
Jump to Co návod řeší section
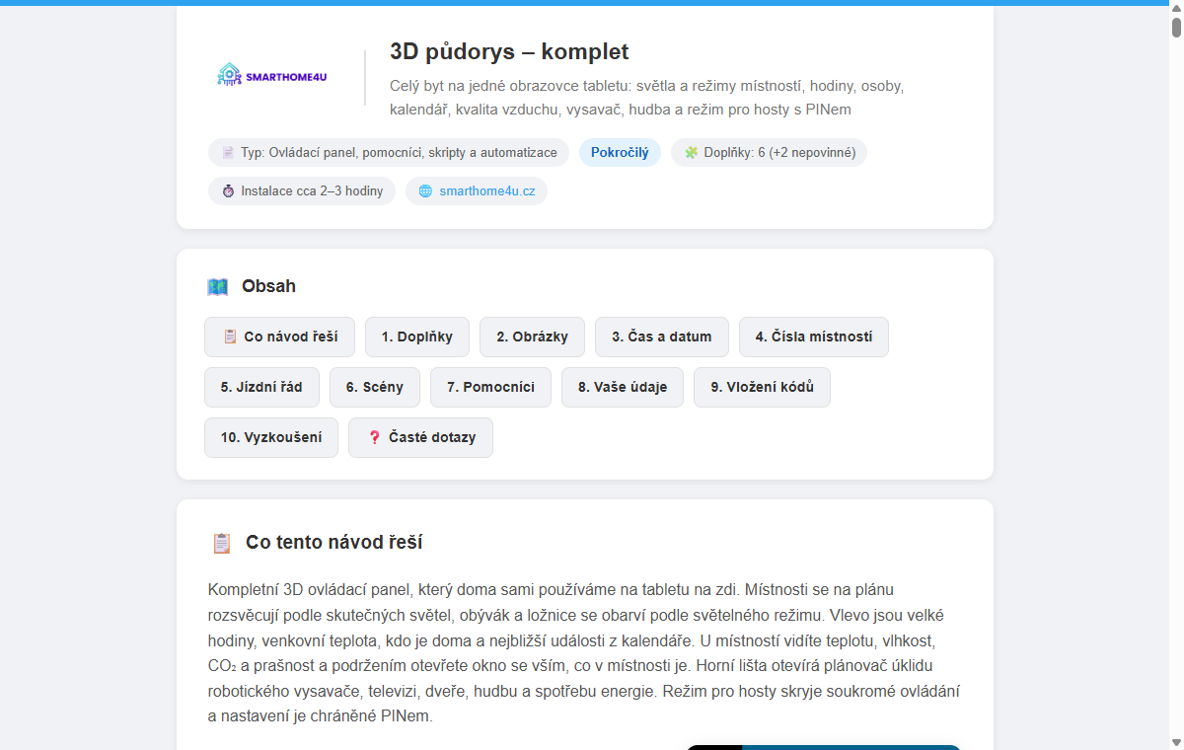click(x=279, y=337)
